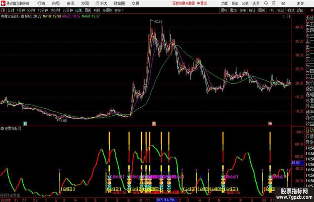Screen dimensions: 314x202
Task: Toggle the side panel icon near diamond
Action: coord(289,17)
